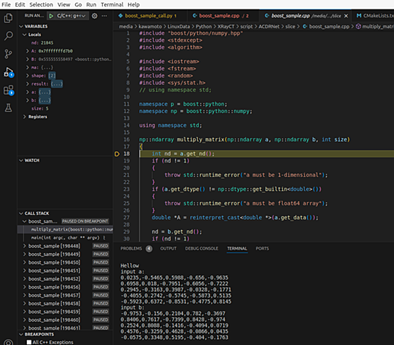Open the C/C++: g++ configuration dropdown

71,16
